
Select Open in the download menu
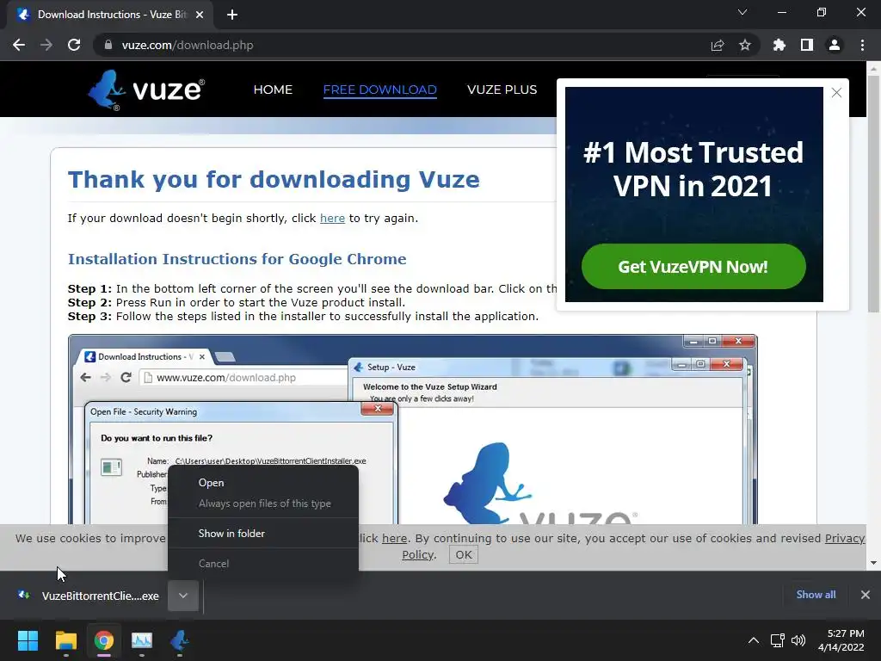tap(263, 483)
